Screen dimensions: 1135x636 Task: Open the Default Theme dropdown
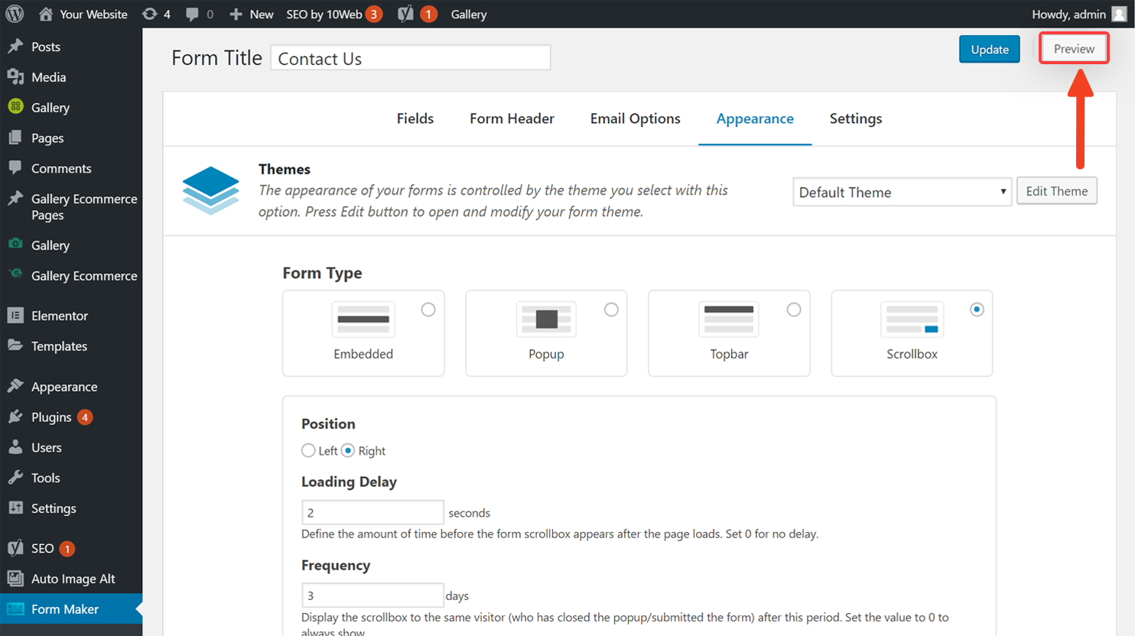902,192
